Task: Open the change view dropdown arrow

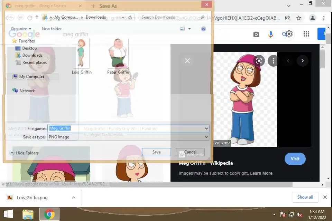Action: click(190, 29)
